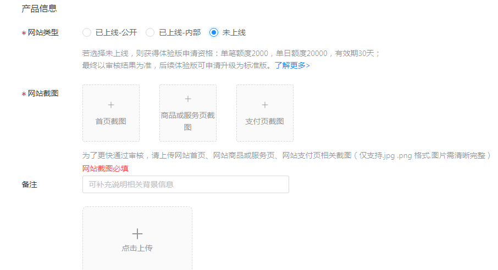Click the 点击上传 text
The height and width of the screenshot is (270, 498).
(x=137, y=248)
